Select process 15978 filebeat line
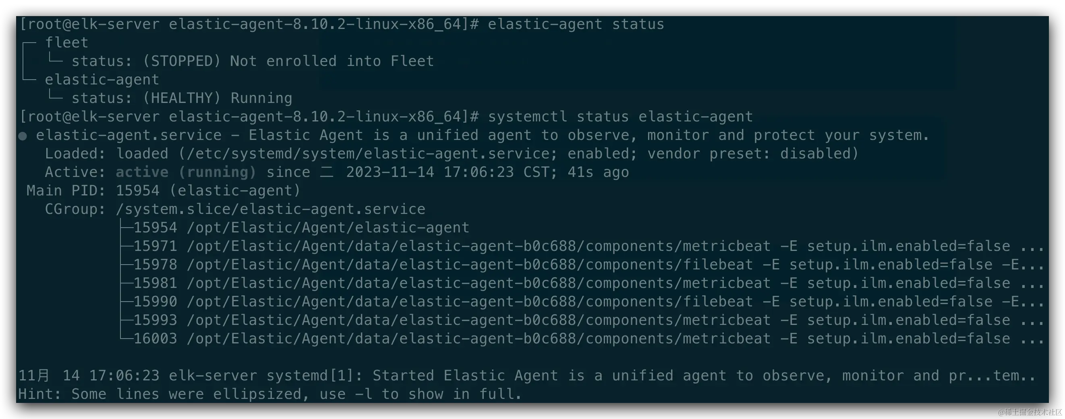 [582, 265]
